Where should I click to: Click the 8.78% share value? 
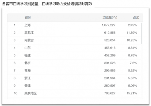click(x=132, y=55)
